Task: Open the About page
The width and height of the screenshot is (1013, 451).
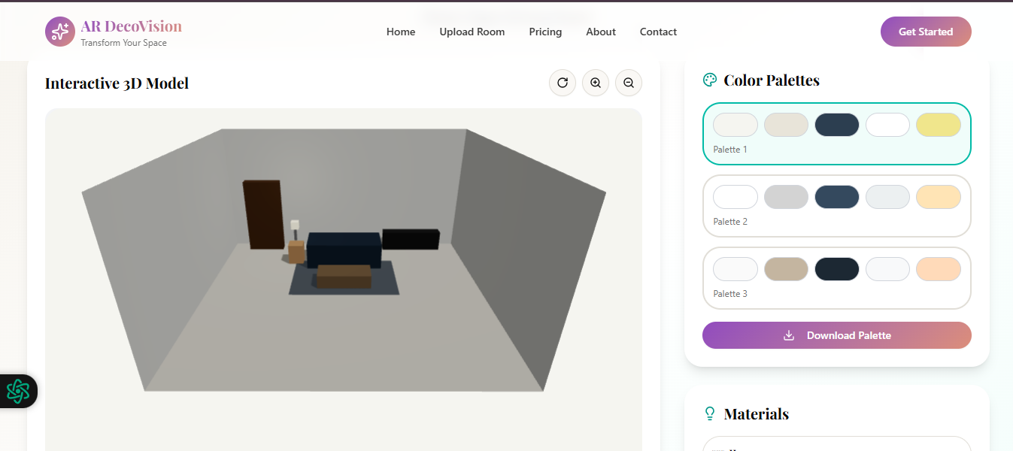Action: coord(600,32)
